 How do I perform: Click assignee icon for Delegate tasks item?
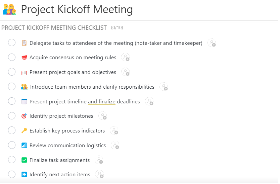[x=212, y=43]
